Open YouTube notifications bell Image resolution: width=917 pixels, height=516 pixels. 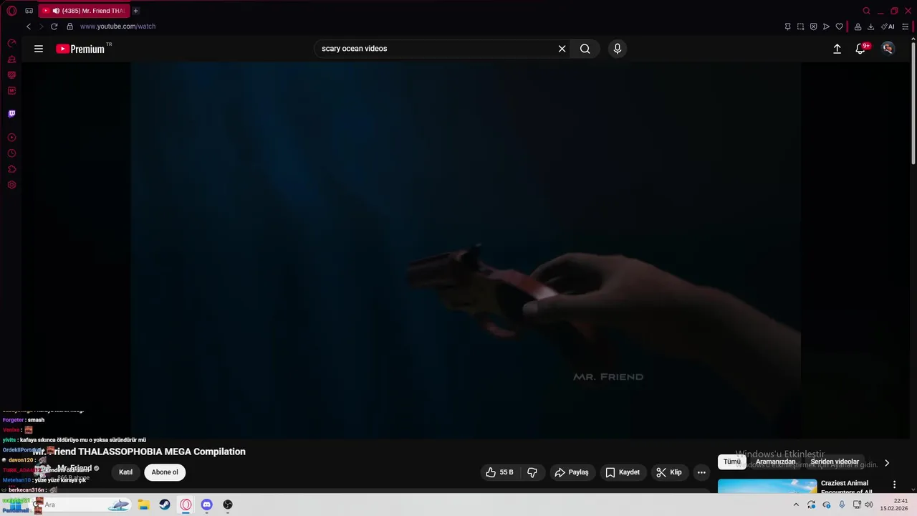860,49
